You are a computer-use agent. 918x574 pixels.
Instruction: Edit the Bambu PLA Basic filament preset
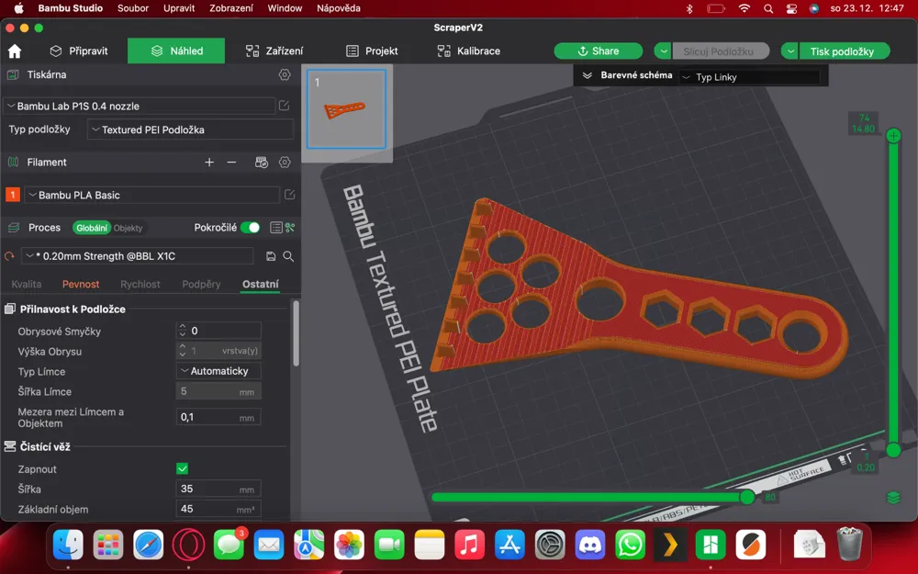pos(289,195)
